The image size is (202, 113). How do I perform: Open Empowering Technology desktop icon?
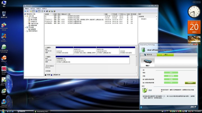[4, 49]
